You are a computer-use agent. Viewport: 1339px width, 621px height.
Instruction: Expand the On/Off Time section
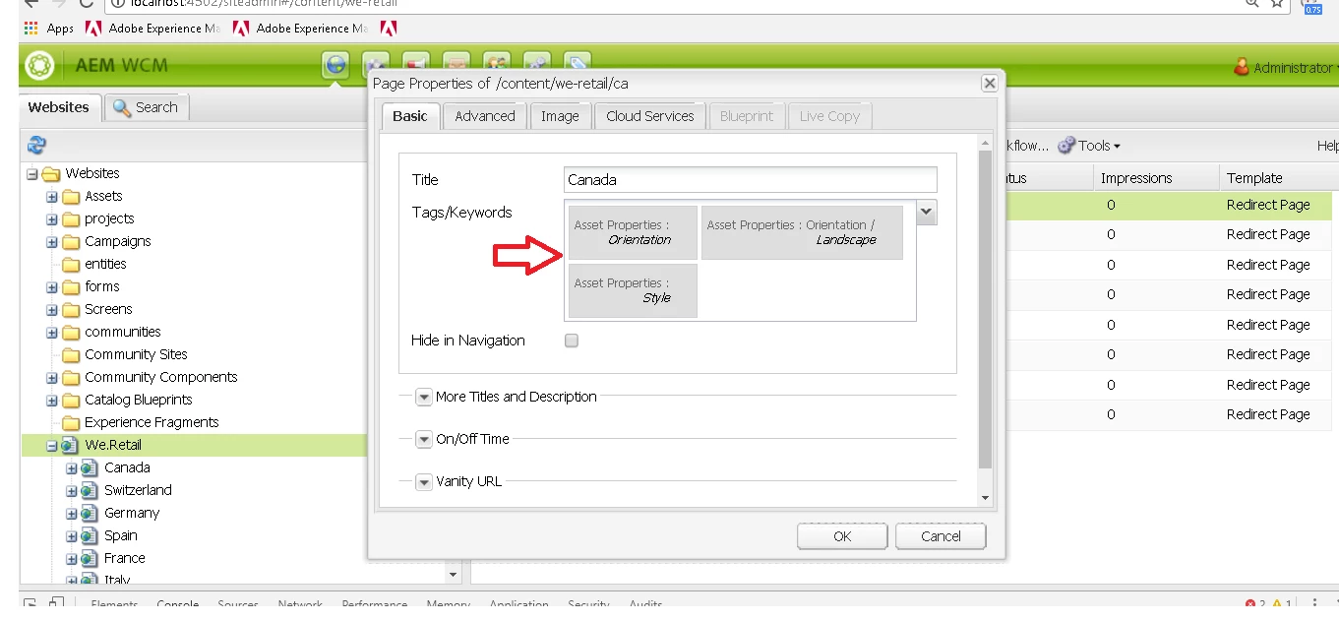tap(424, 440)
